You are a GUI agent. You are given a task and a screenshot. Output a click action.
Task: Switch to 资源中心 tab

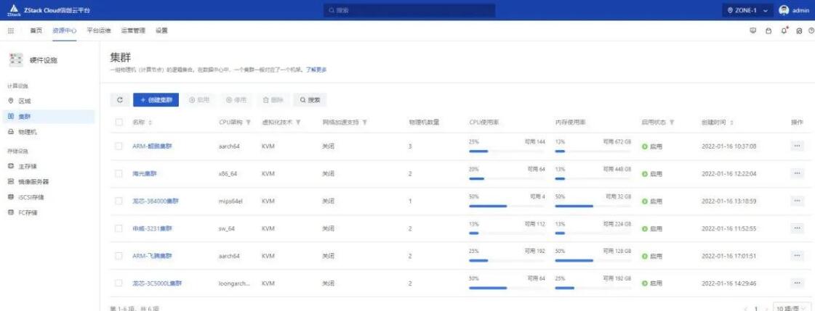65,30
